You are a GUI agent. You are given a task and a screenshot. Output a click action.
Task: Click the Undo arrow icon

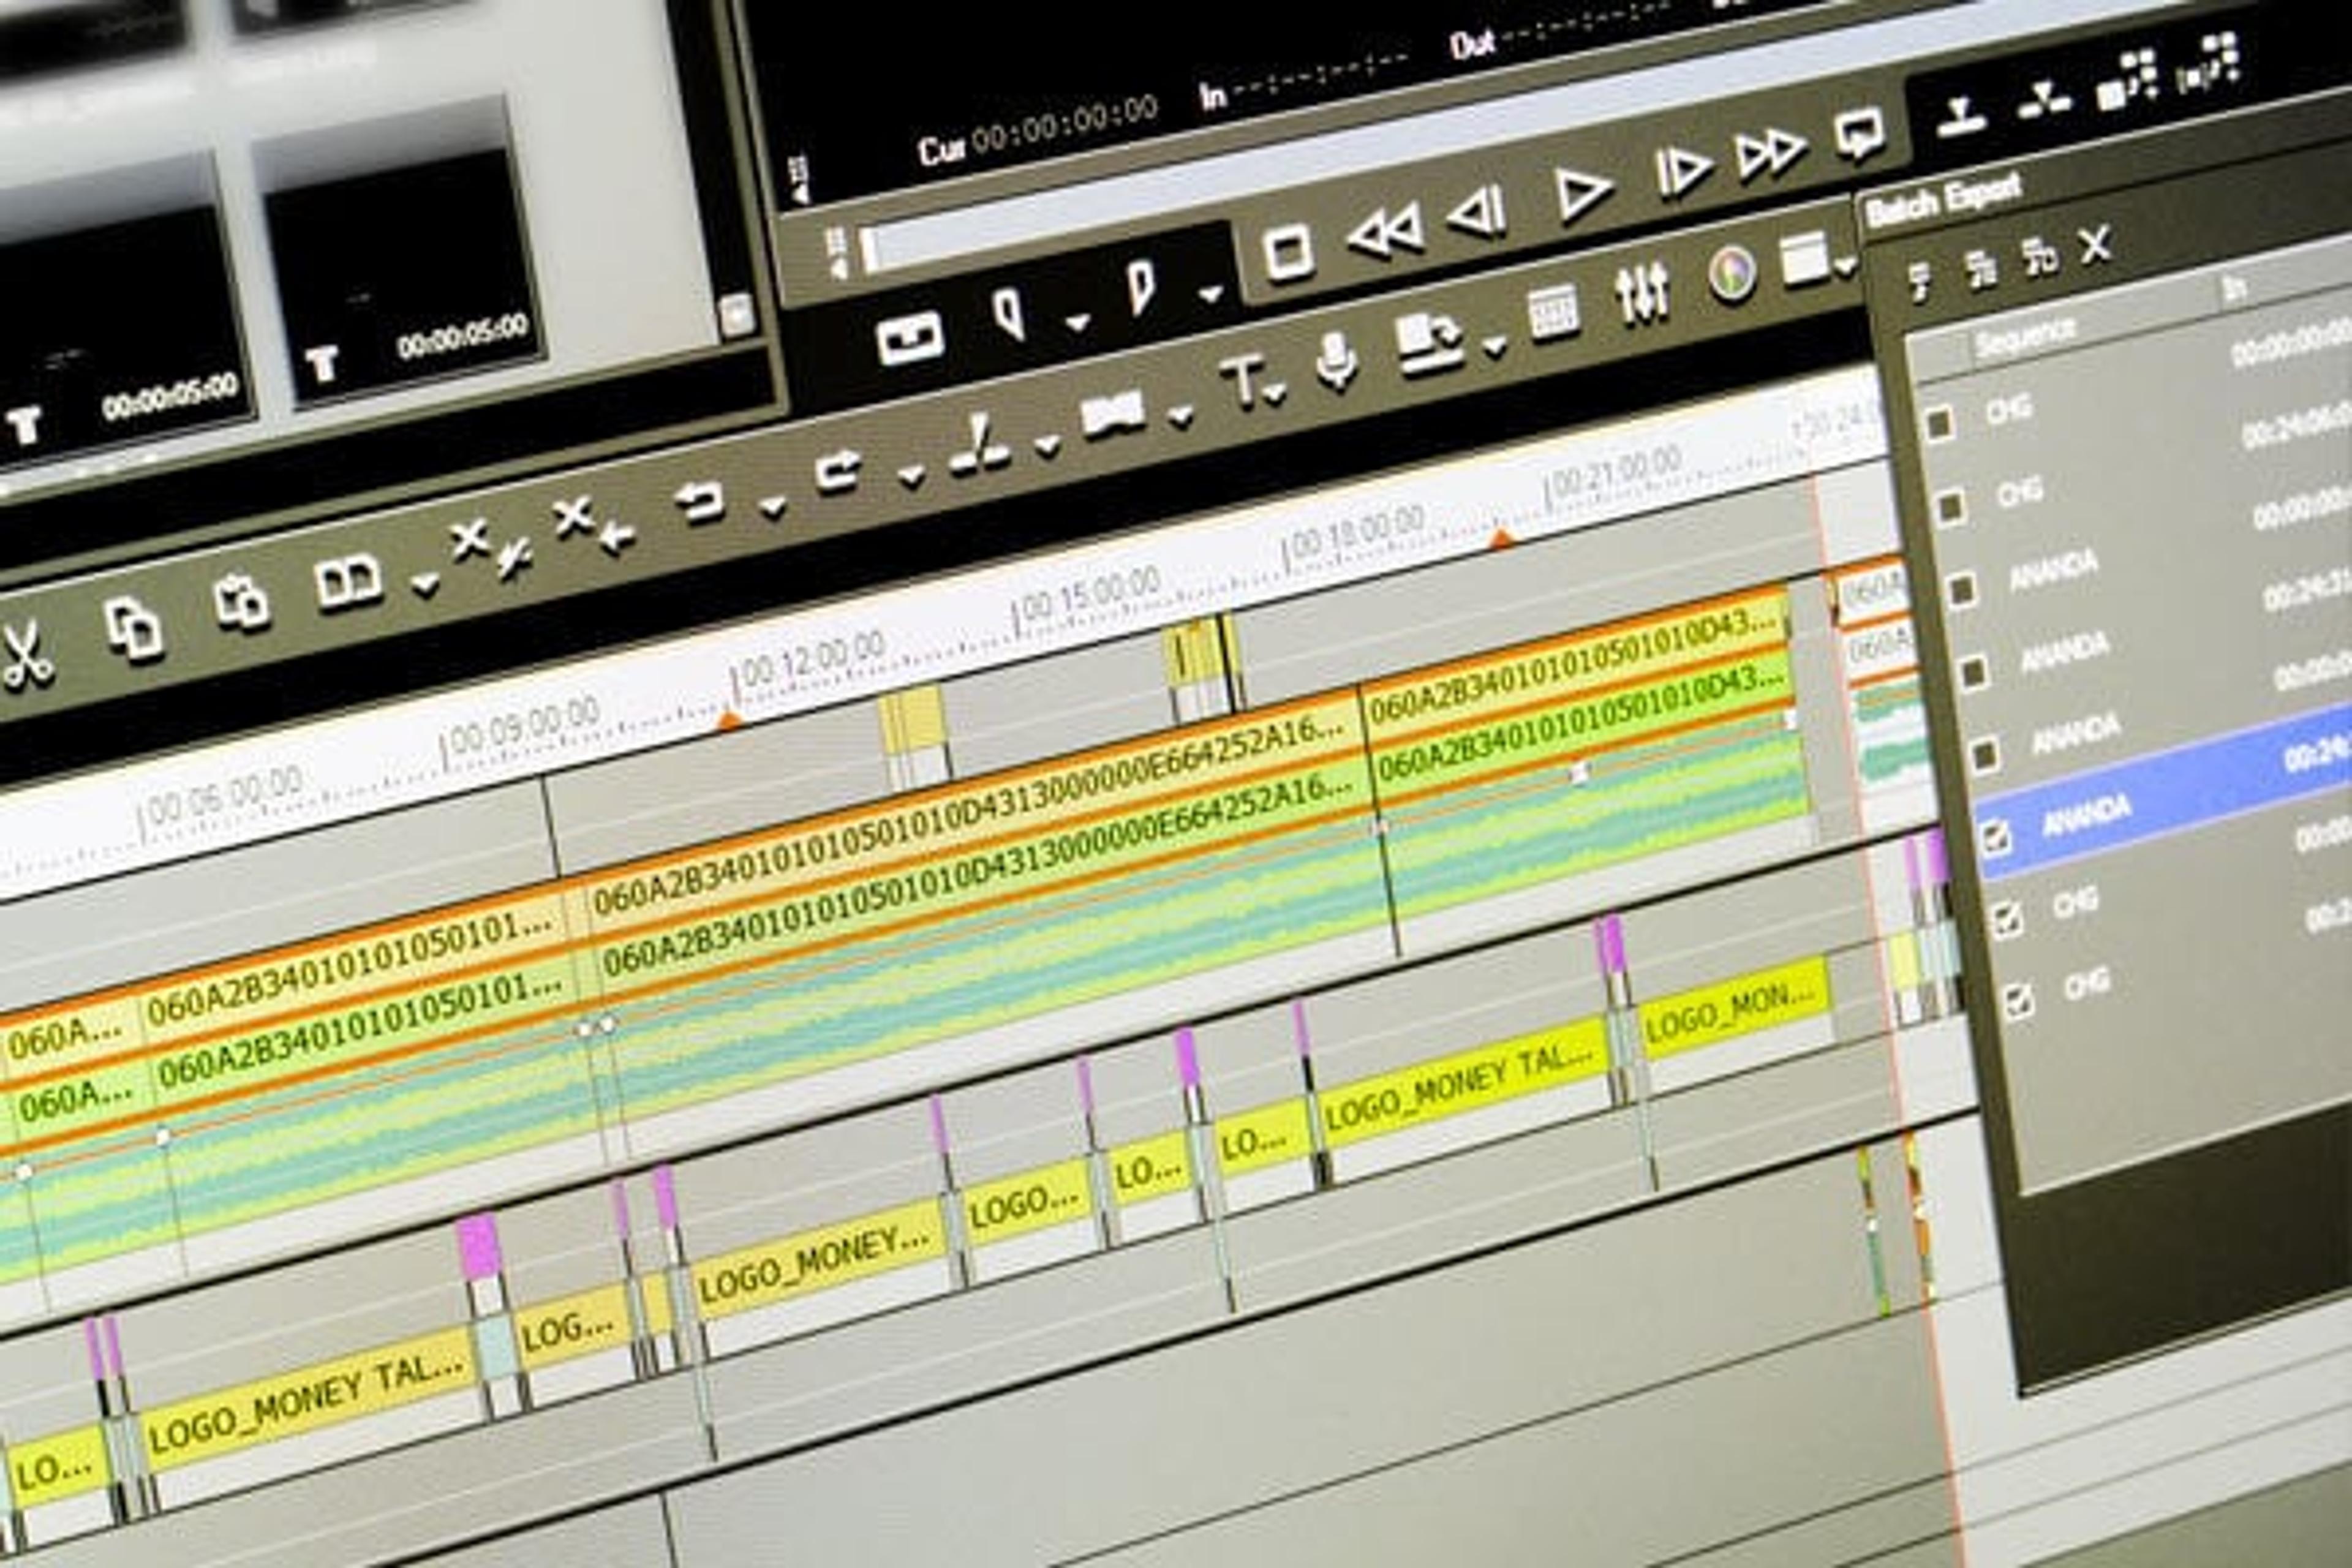(699, 499)
